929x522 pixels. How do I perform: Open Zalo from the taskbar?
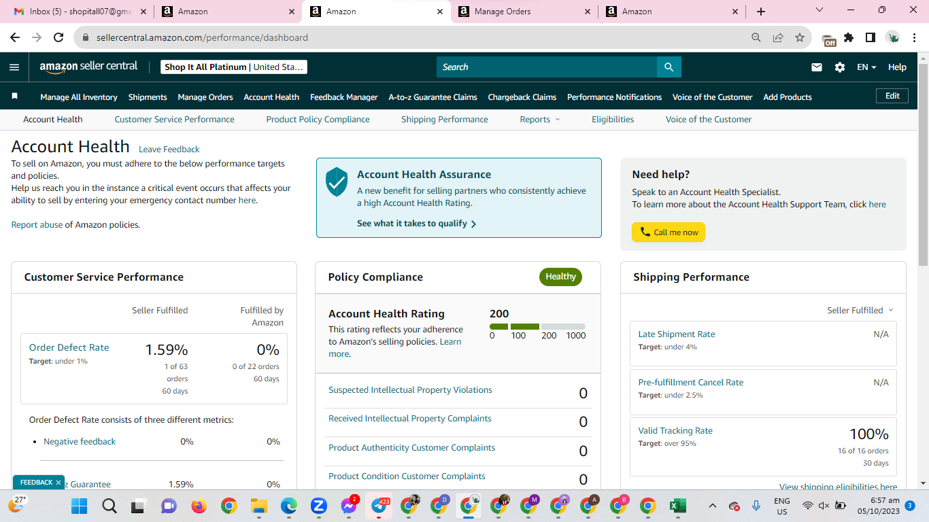click(318, 506)
